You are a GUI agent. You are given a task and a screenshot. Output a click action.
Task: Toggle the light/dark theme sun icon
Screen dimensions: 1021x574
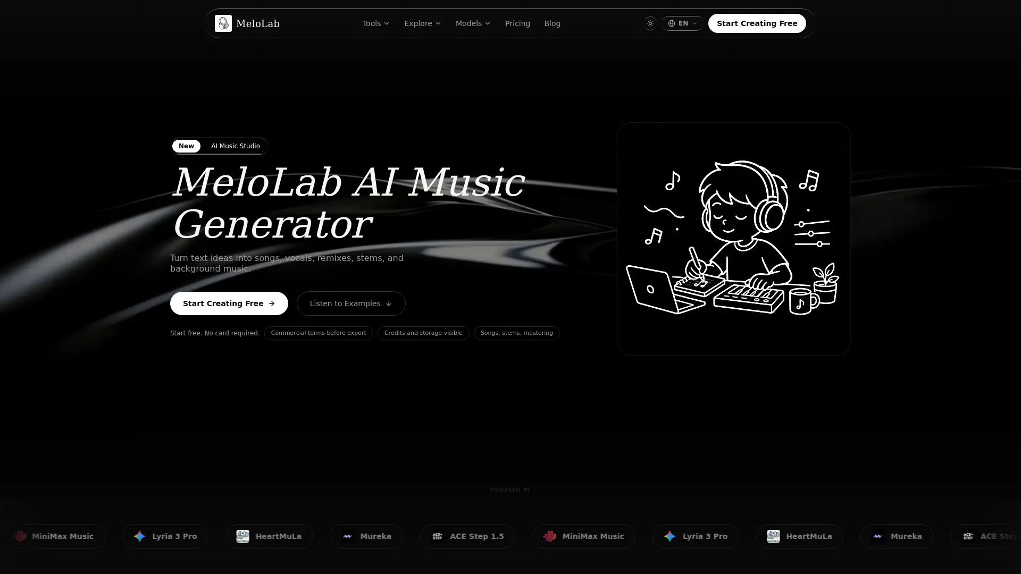[x=650, y=23]
